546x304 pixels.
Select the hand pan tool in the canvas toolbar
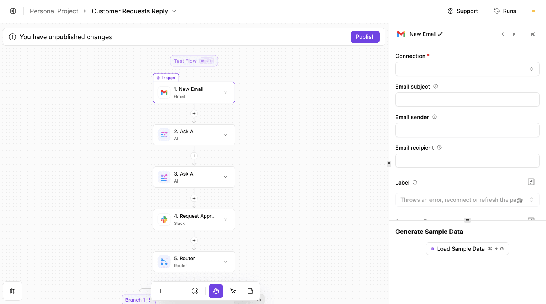pyautogui.click(x=215, y=291)
